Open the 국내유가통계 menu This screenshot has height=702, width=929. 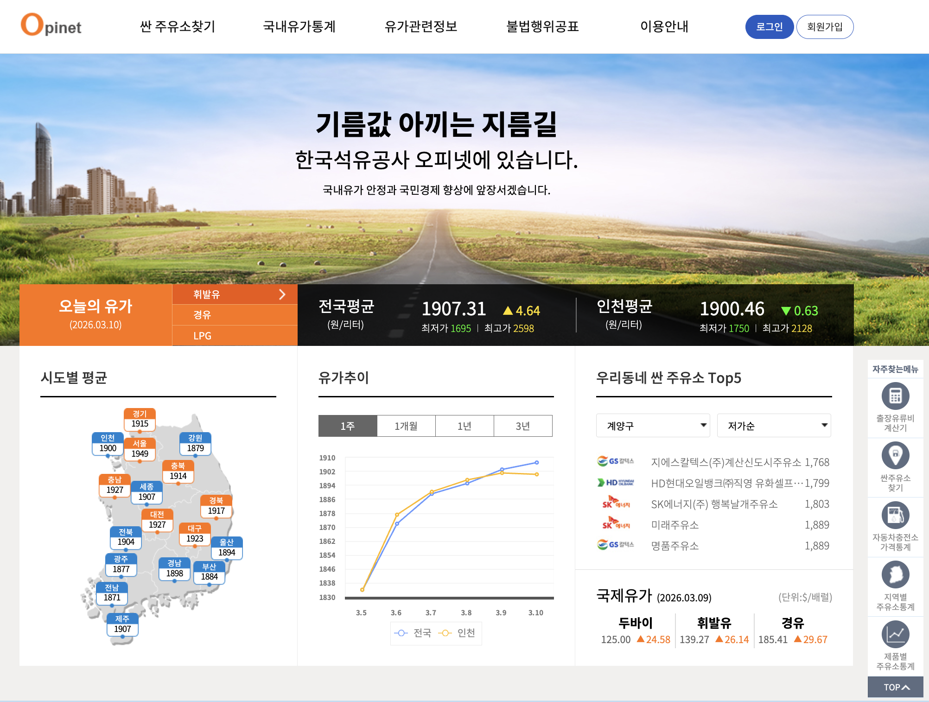299,26
